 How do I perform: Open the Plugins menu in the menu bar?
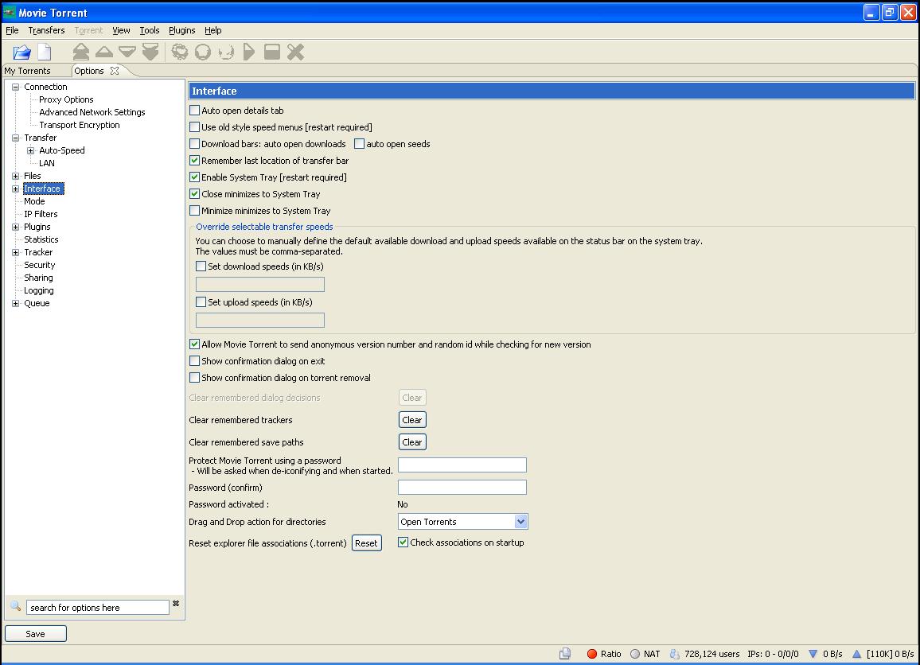182,30
